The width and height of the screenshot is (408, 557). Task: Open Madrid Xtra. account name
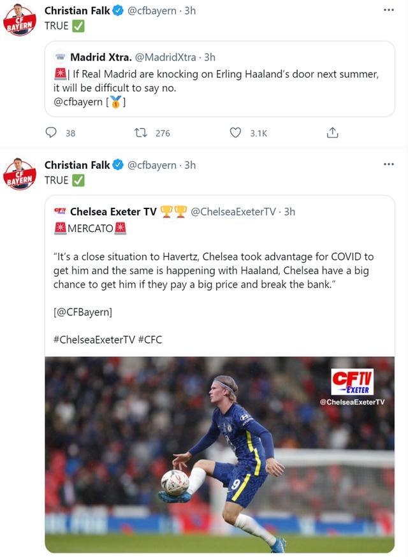click(101, 57)
